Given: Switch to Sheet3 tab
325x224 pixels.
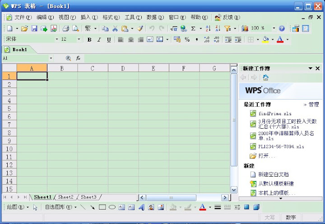Looking at the screenshot, I should point(88,197).
